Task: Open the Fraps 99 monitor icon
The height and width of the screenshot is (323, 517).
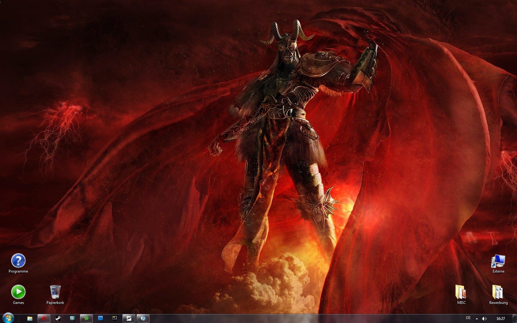Action: tap(114, 318)
